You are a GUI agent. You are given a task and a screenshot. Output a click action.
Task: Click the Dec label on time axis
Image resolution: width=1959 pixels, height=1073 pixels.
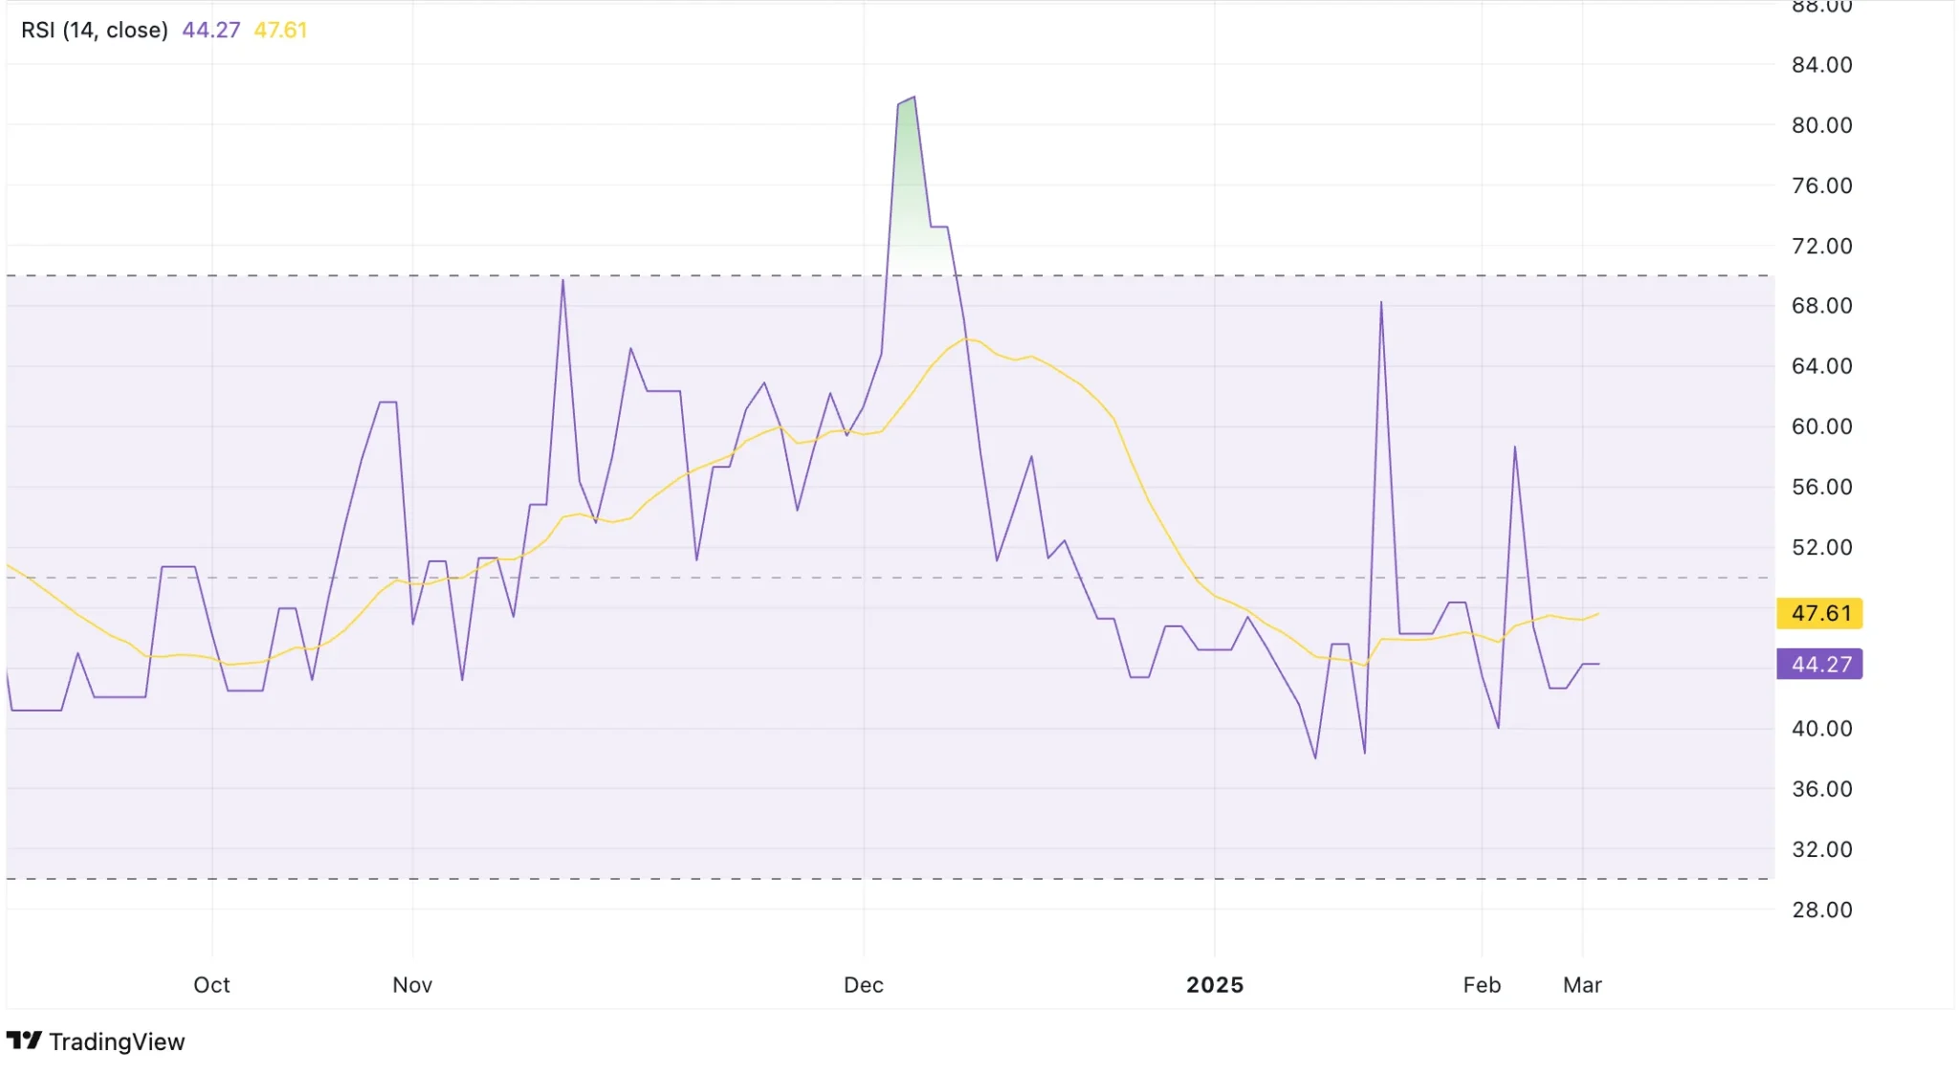(x=863, y=984)
